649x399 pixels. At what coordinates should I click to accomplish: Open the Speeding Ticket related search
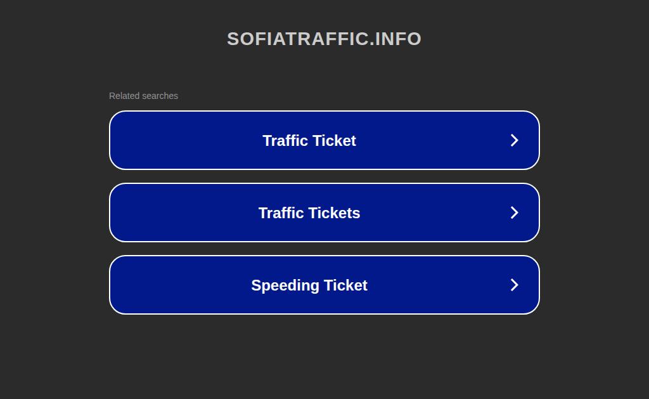coord(324,285)
